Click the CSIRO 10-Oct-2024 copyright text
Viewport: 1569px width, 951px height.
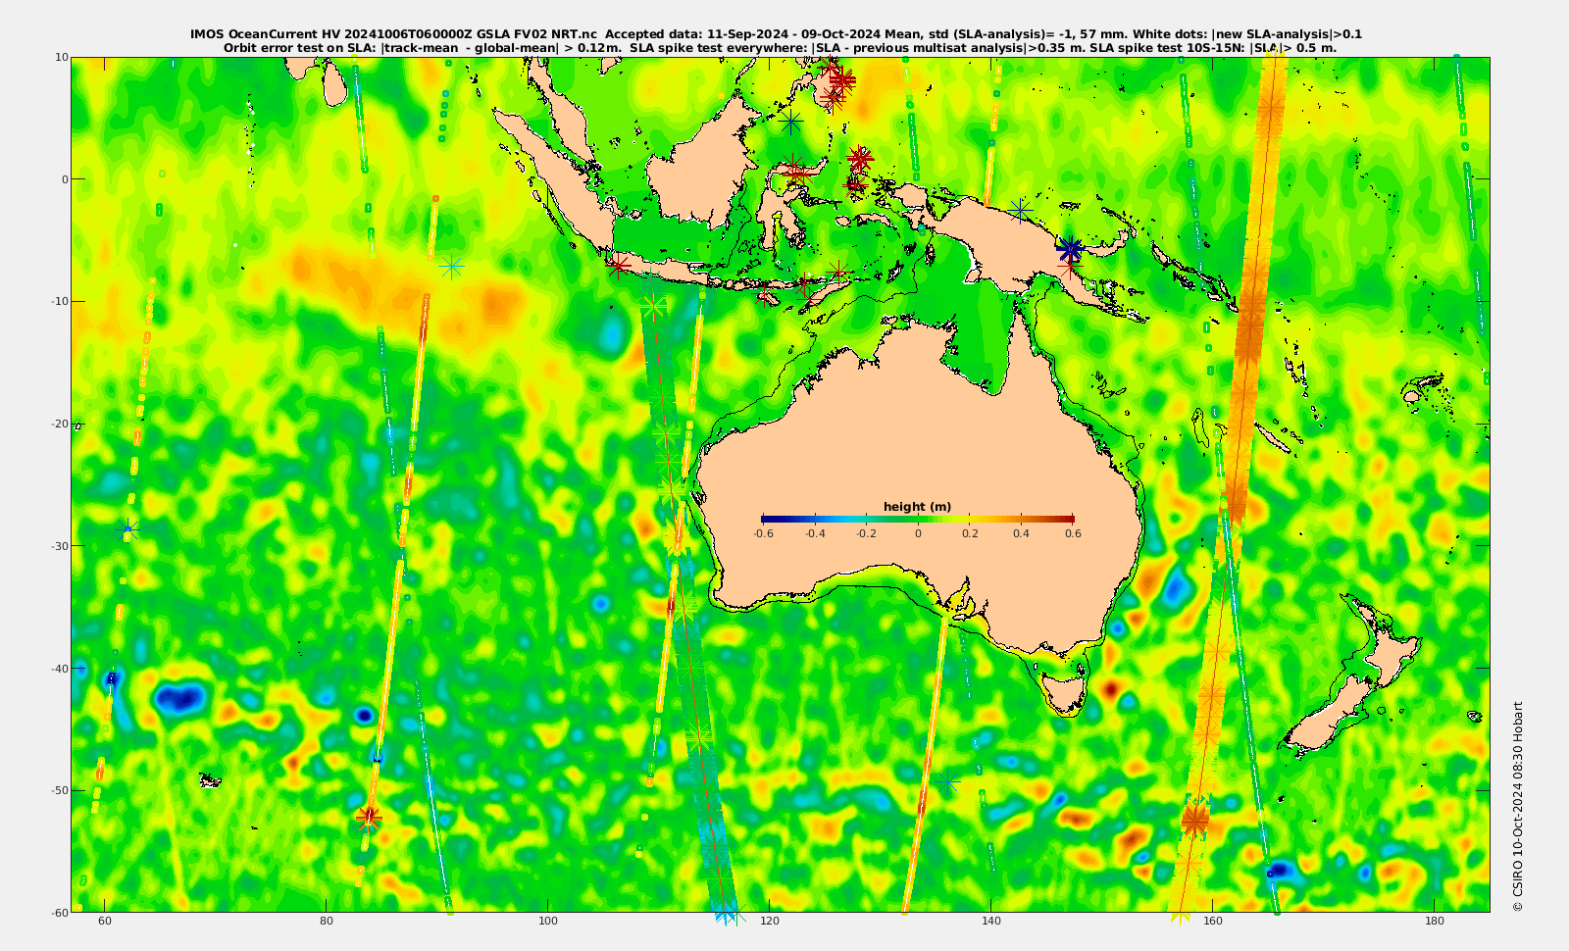click(1518, 806)
